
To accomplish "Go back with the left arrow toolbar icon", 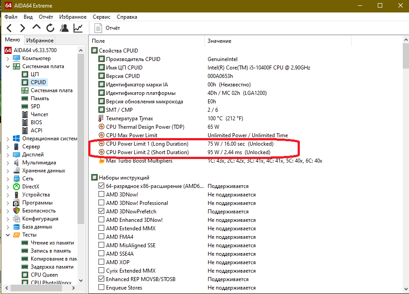I will click(9, 28).
